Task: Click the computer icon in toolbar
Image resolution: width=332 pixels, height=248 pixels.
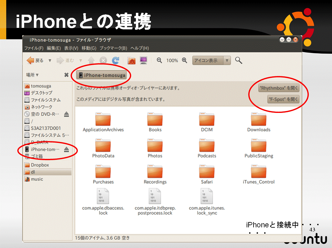Action: pos(143,60)
